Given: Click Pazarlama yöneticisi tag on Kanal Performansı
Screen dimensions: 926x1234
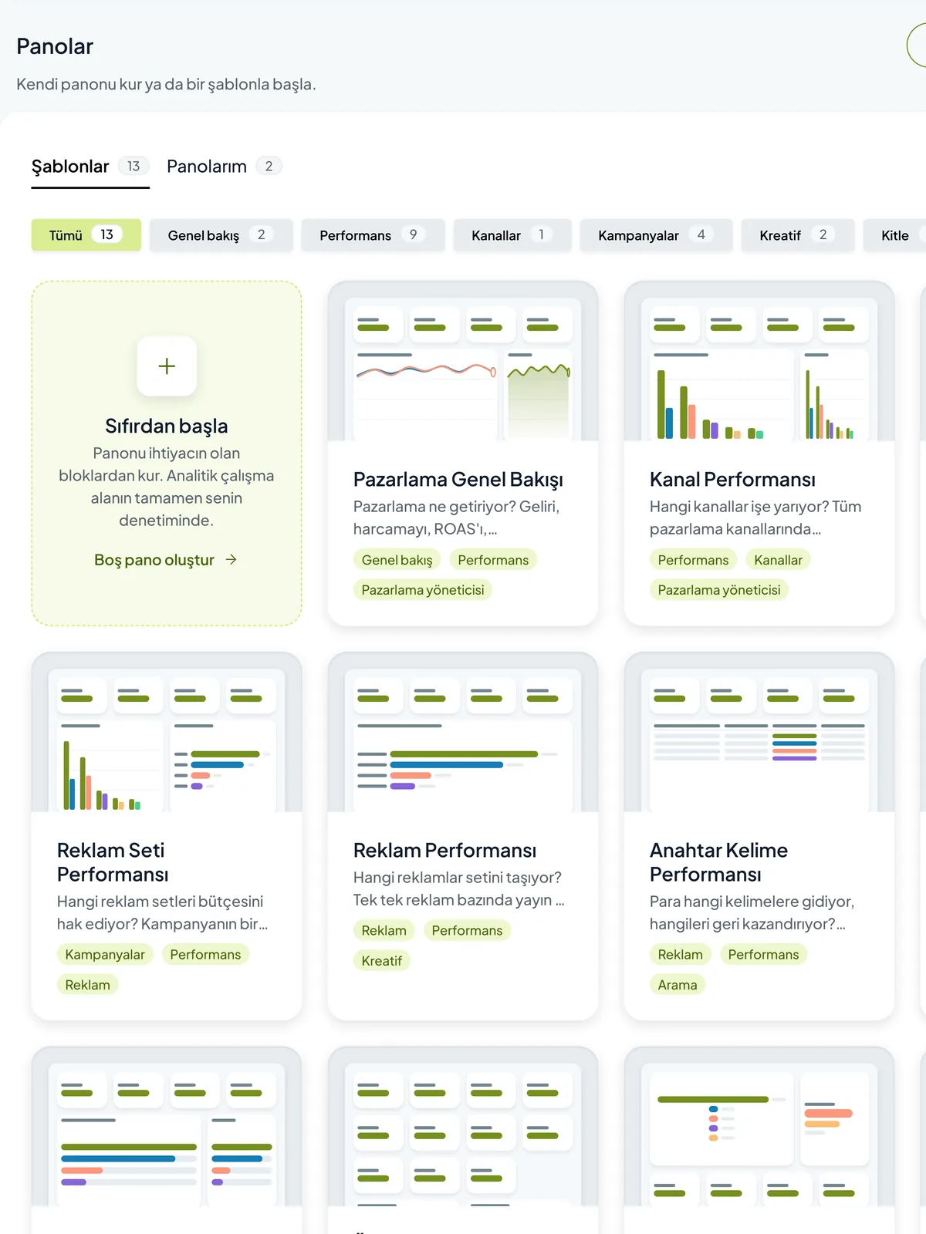Looking at the screenshot, I should pos(719,590).
